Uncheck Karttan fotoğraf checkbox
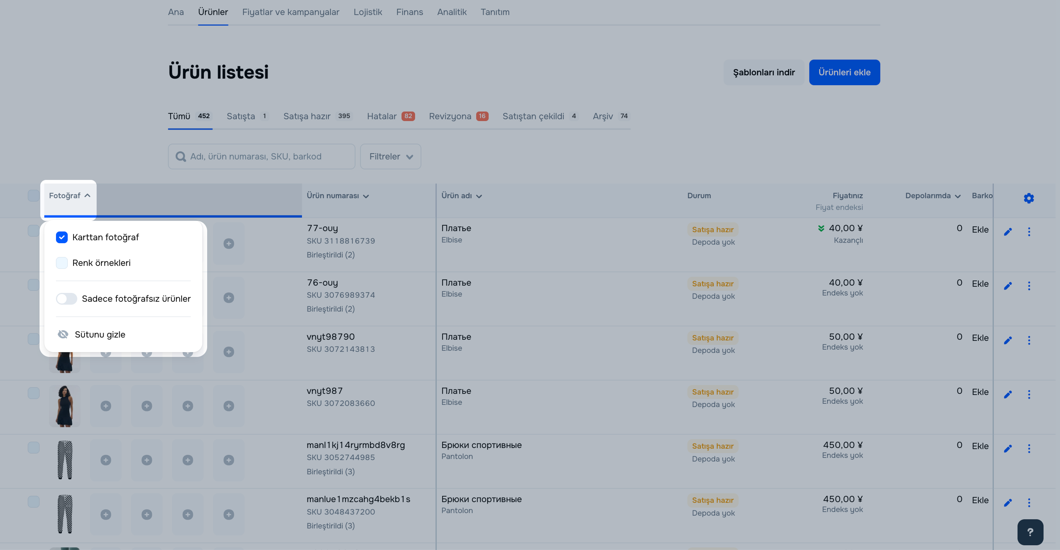This screenshot has height=550, width=1060. pyautogui.click(x=62, y=237)
